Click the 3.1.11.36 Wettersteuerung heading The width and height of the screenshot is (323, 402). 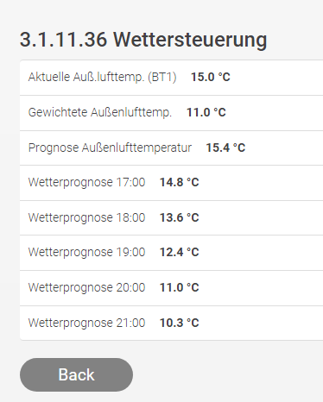(x=143, y=40)
